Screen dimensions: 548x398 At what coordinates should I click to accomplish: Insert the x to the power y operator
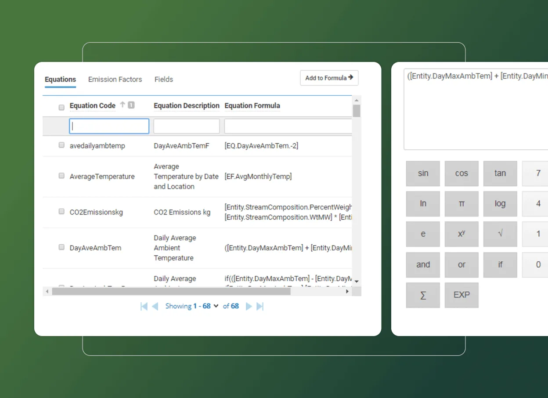pyautogui.click(x=461, y=234)
